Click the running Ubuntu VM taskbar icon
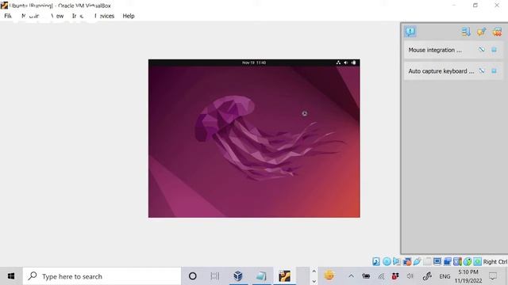Image resolution: width=508 pixels, height=285 pixels. point(284,276)
